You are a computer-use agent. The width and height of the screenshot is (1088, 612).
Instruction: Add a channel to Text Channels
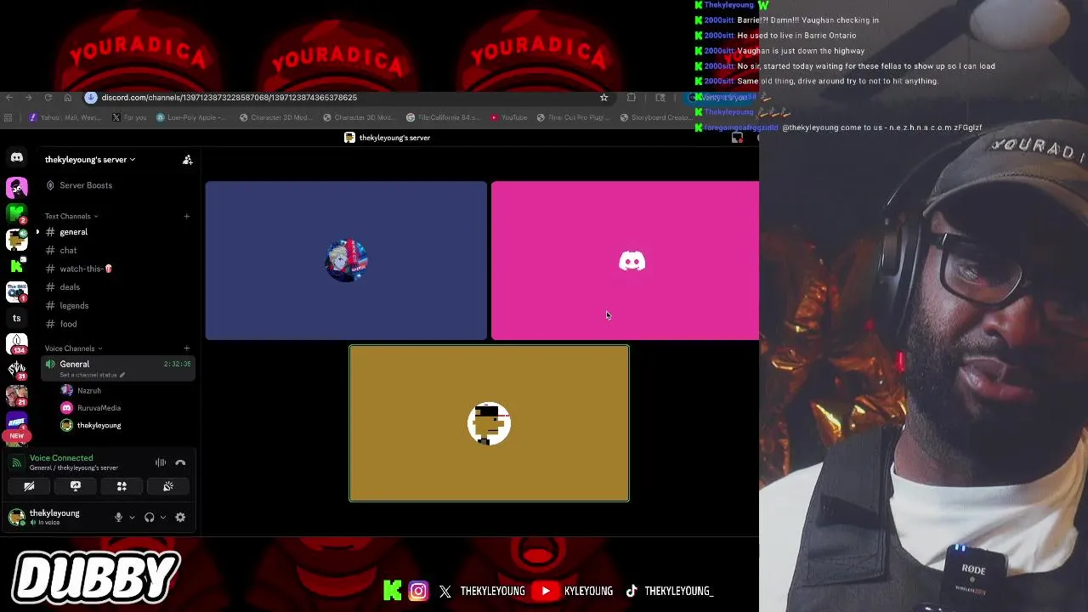coord(187,216)
